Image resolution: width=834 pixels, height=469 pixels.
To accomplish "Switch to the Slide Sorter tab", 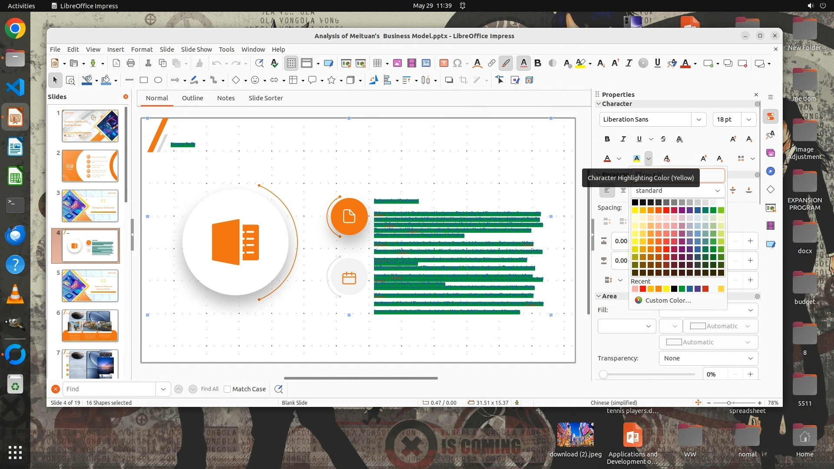I will pos(265,98).
